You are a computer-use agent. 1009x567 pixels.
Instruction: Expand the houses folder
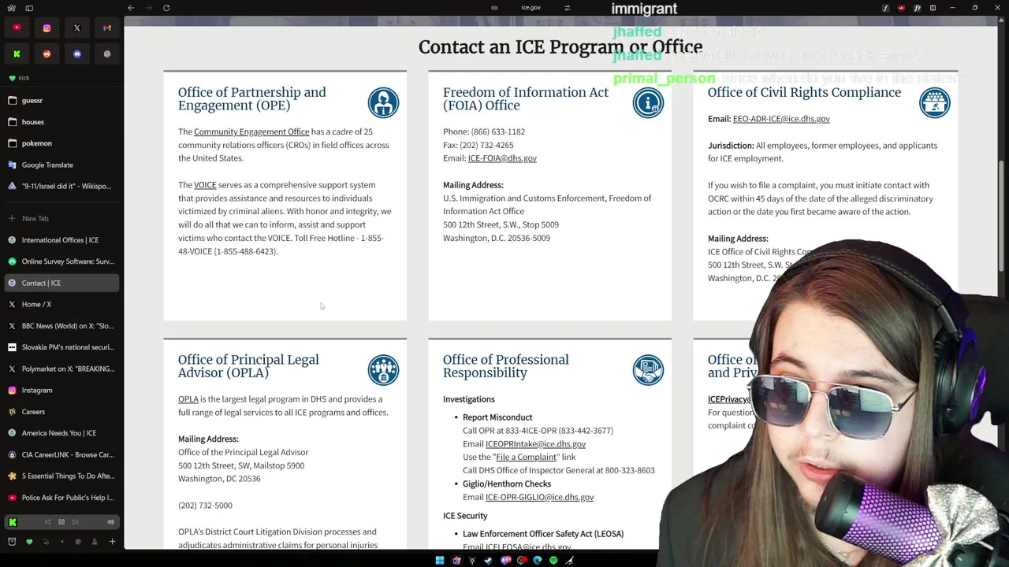click(61, 122)
